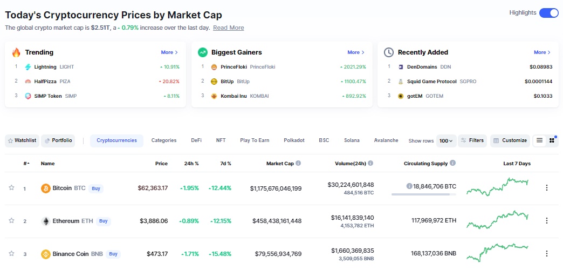Screen dimensions: 563x270
Task: Select the Solana tab
Action: pyautogui.click(x=352, y=140)
